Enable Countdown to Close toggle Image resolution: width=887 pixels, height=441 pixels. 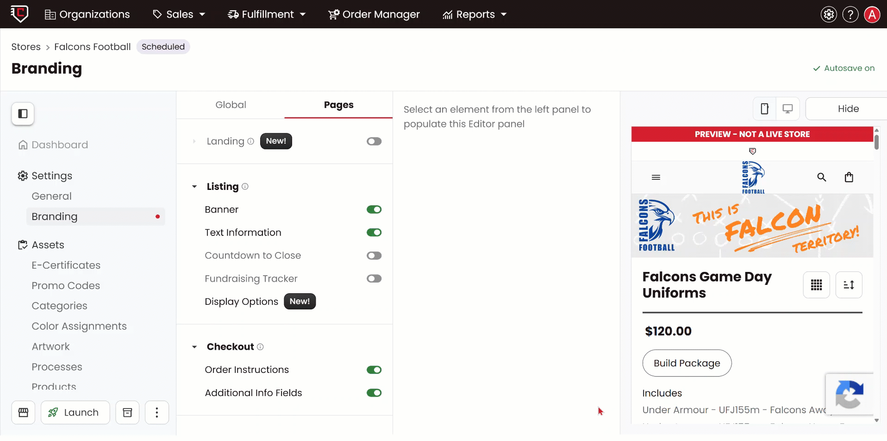point(374,256)
